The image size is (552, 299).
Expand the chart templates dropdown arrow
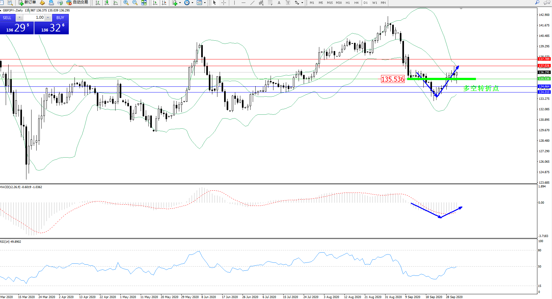205,3
